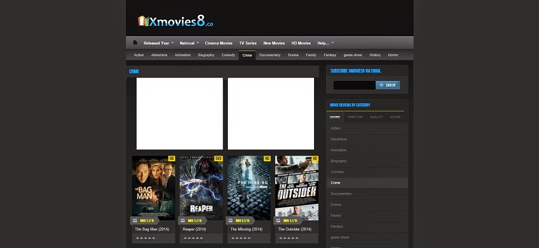Open Animation in sidebar category list
539x248 pixels.
tap(367, 150)
